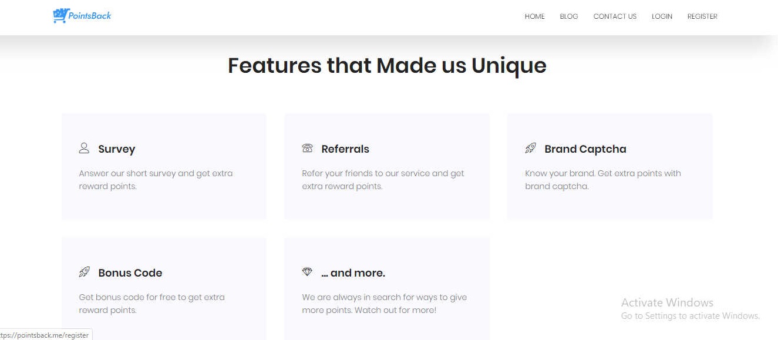The width and height of the screenshot is (778, 340).
Task: Click the diamond icon beside and more
Action: [307, 272]
